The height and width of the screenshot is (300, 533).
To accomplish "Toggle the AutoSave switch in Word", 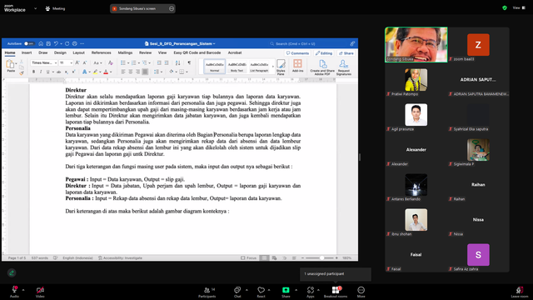I will (x=29, y=44).
